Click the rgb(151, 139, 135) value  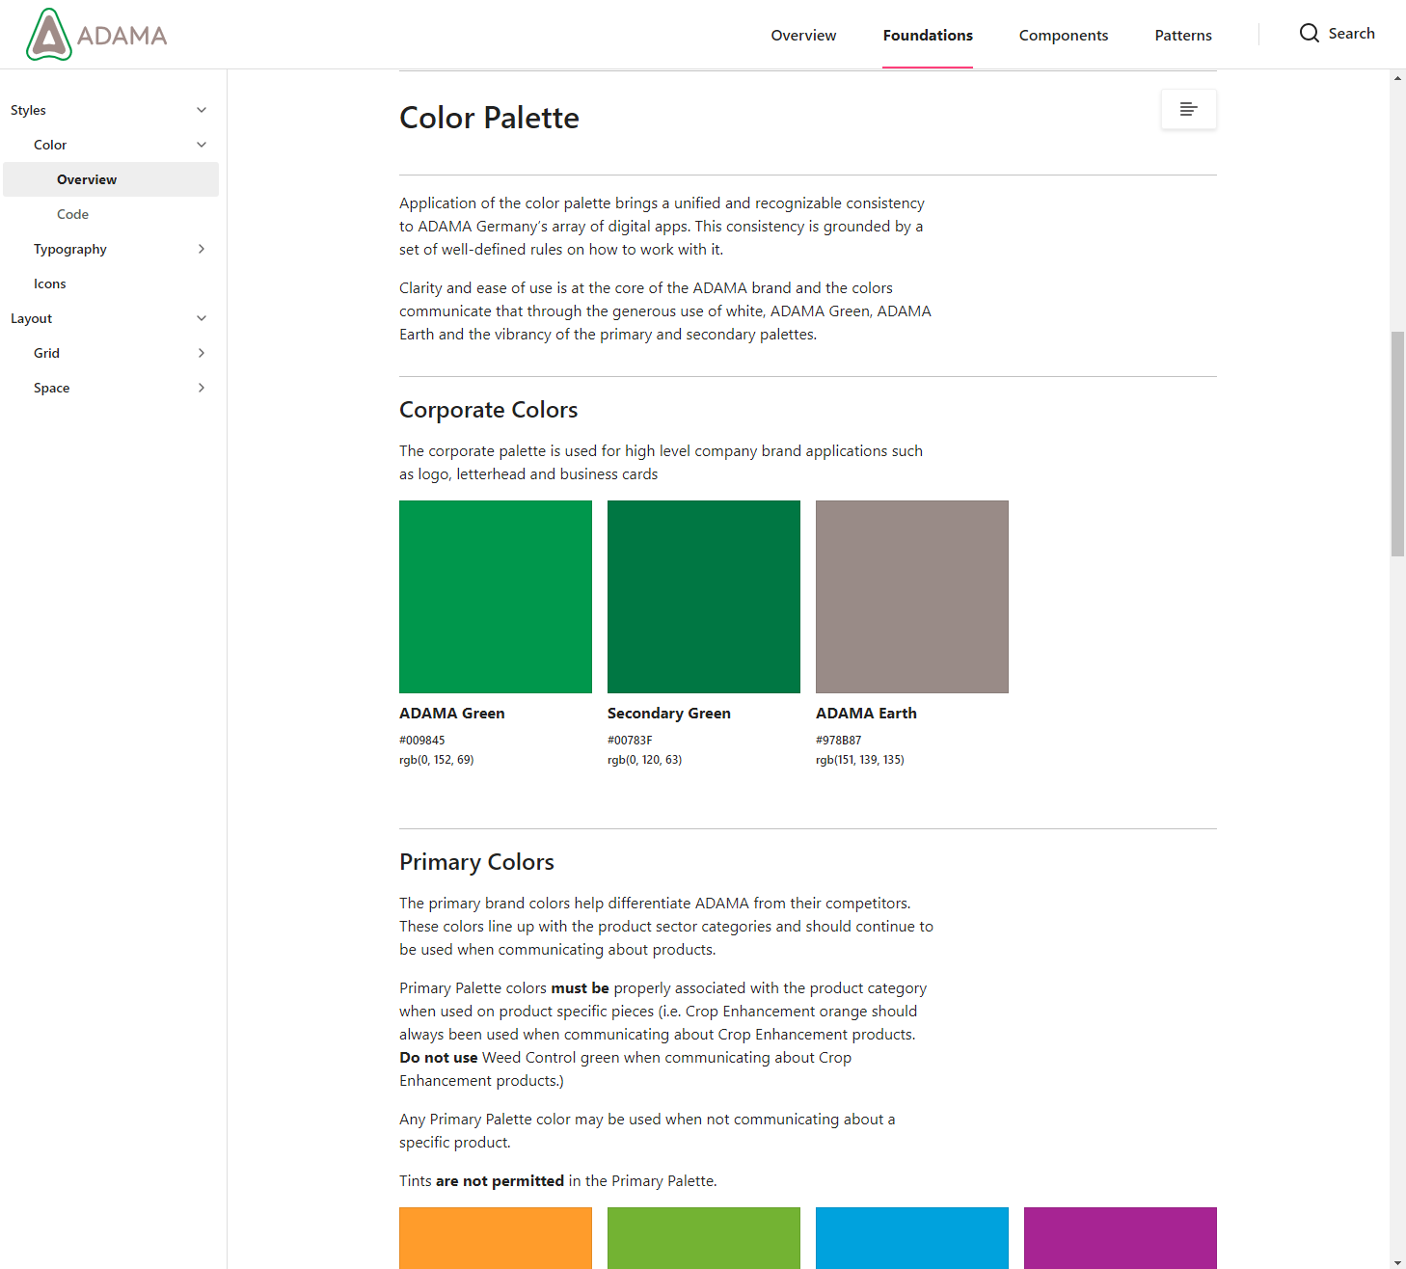[x=860, y=760]
